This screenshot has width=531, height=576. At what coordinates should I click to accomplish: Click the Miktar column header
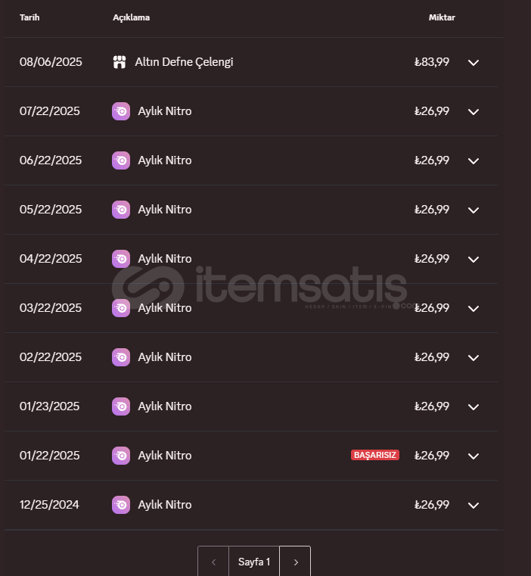[442, 17]
